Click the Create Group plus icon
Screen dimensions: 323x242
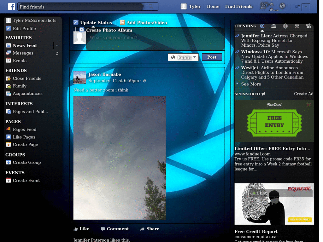8,162
